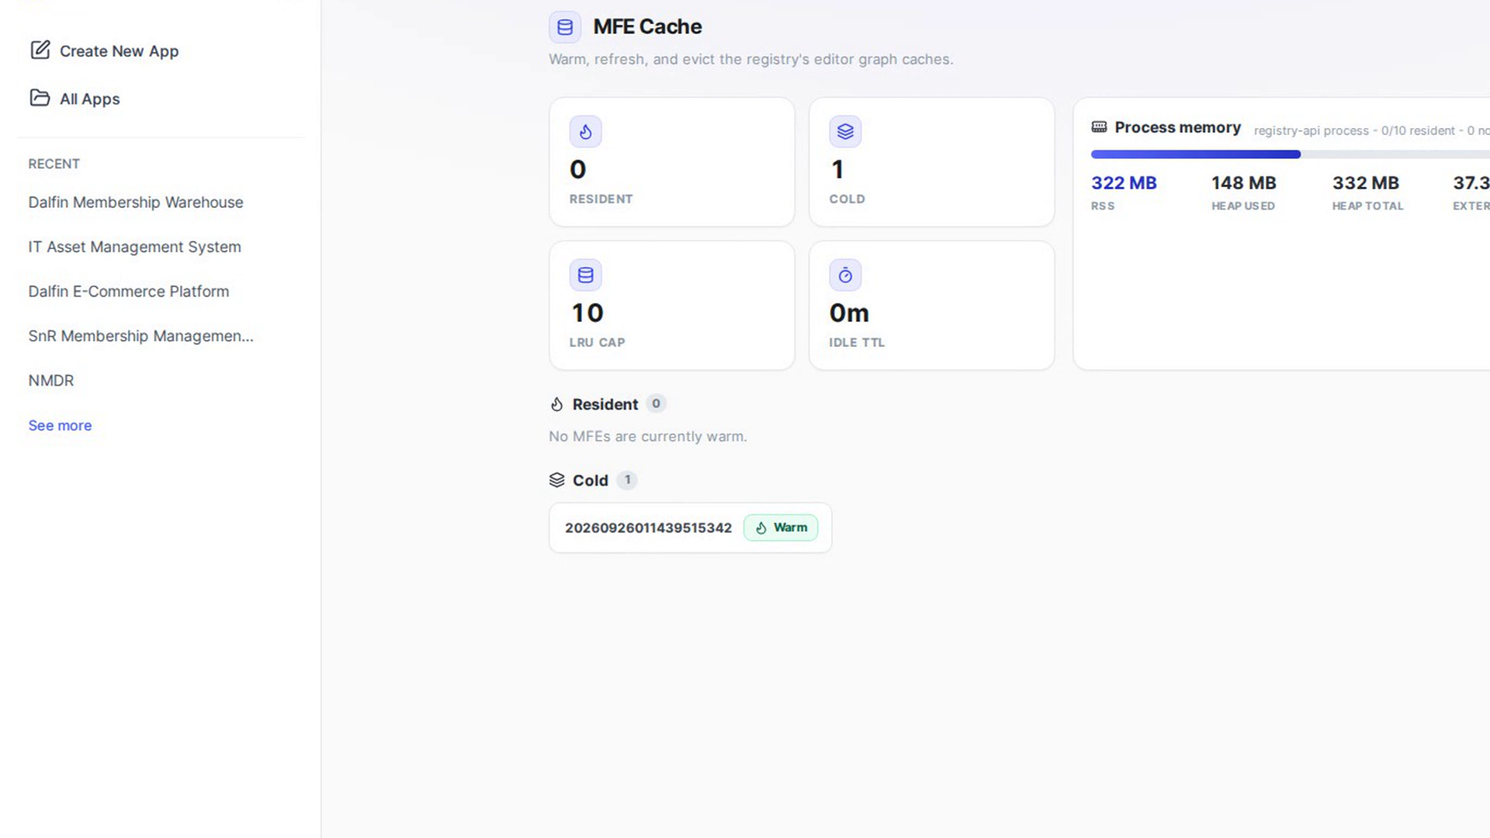Click the All Apps folder icon
Viewport: 1490px width, 838px height.
[x=40, y=98]
